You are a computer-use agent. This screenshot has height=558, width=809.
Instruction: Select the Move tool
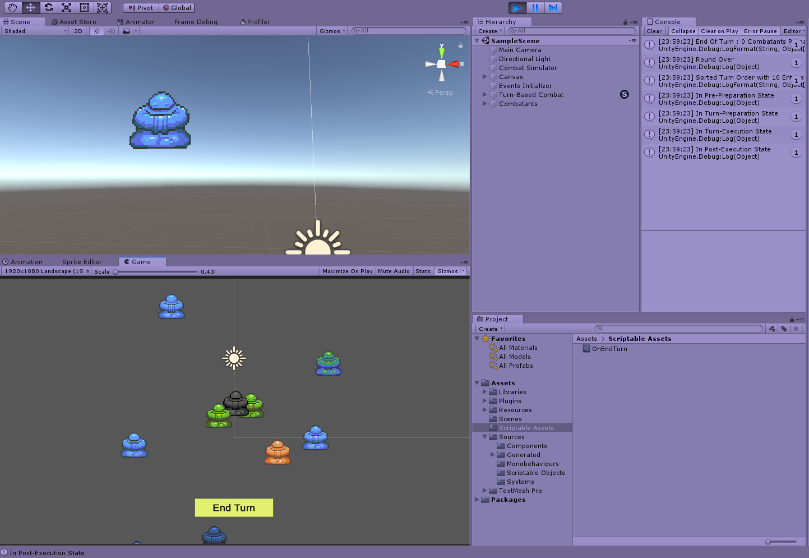click(x=30, y=7)
